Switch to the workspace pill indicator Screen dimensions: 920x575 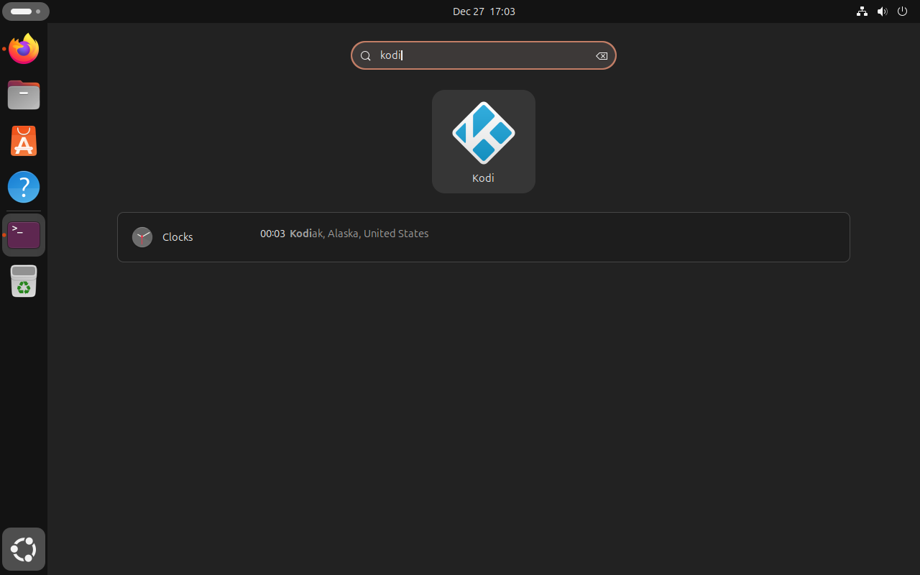(25, 11)
